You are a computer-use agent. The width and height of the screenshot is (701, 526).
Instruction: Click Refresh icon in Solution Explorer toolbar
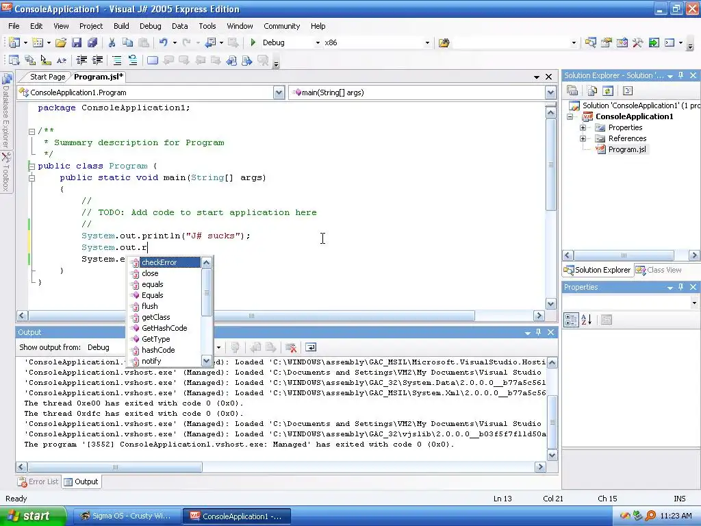click(608, 91)
